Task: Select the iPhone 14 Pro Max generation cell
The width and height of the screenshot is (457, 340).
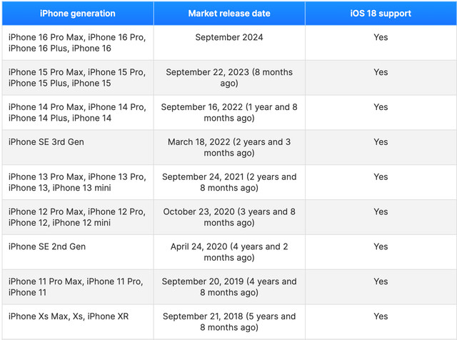Action: pos(77,113)
